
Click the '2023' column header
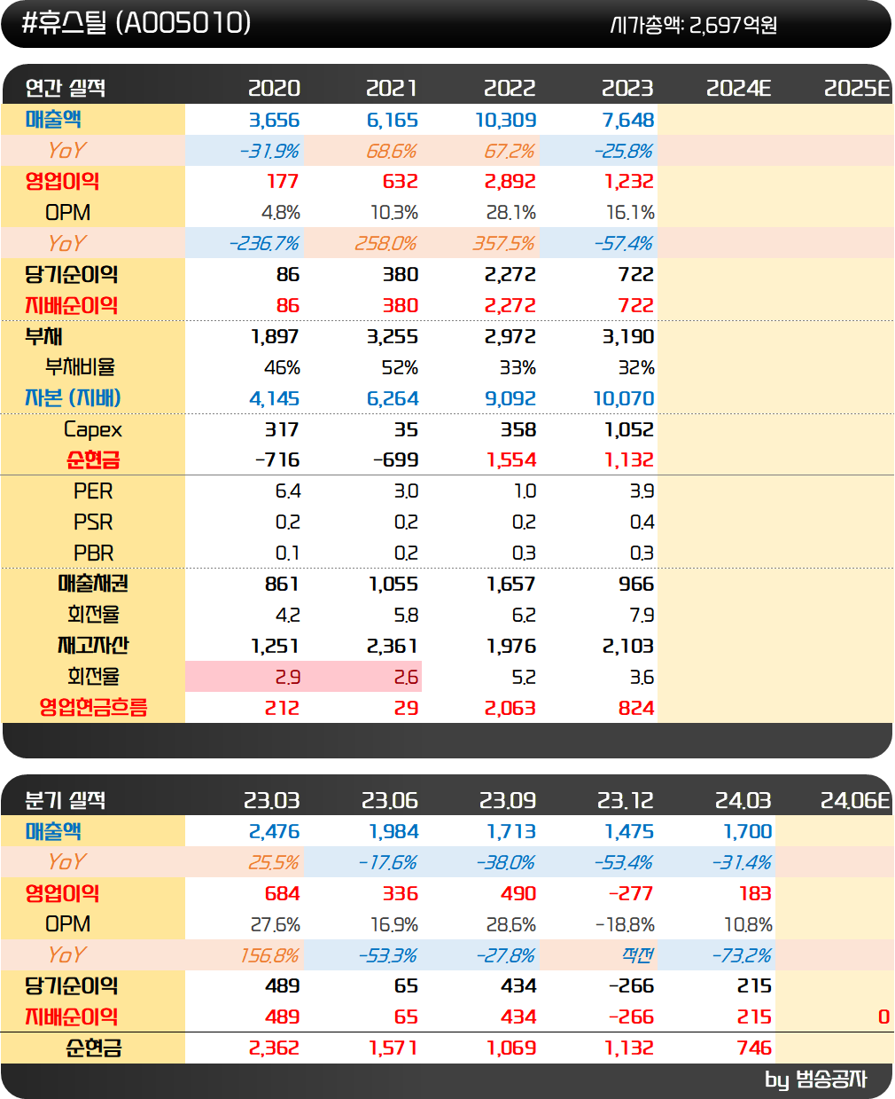click(627, 88)
